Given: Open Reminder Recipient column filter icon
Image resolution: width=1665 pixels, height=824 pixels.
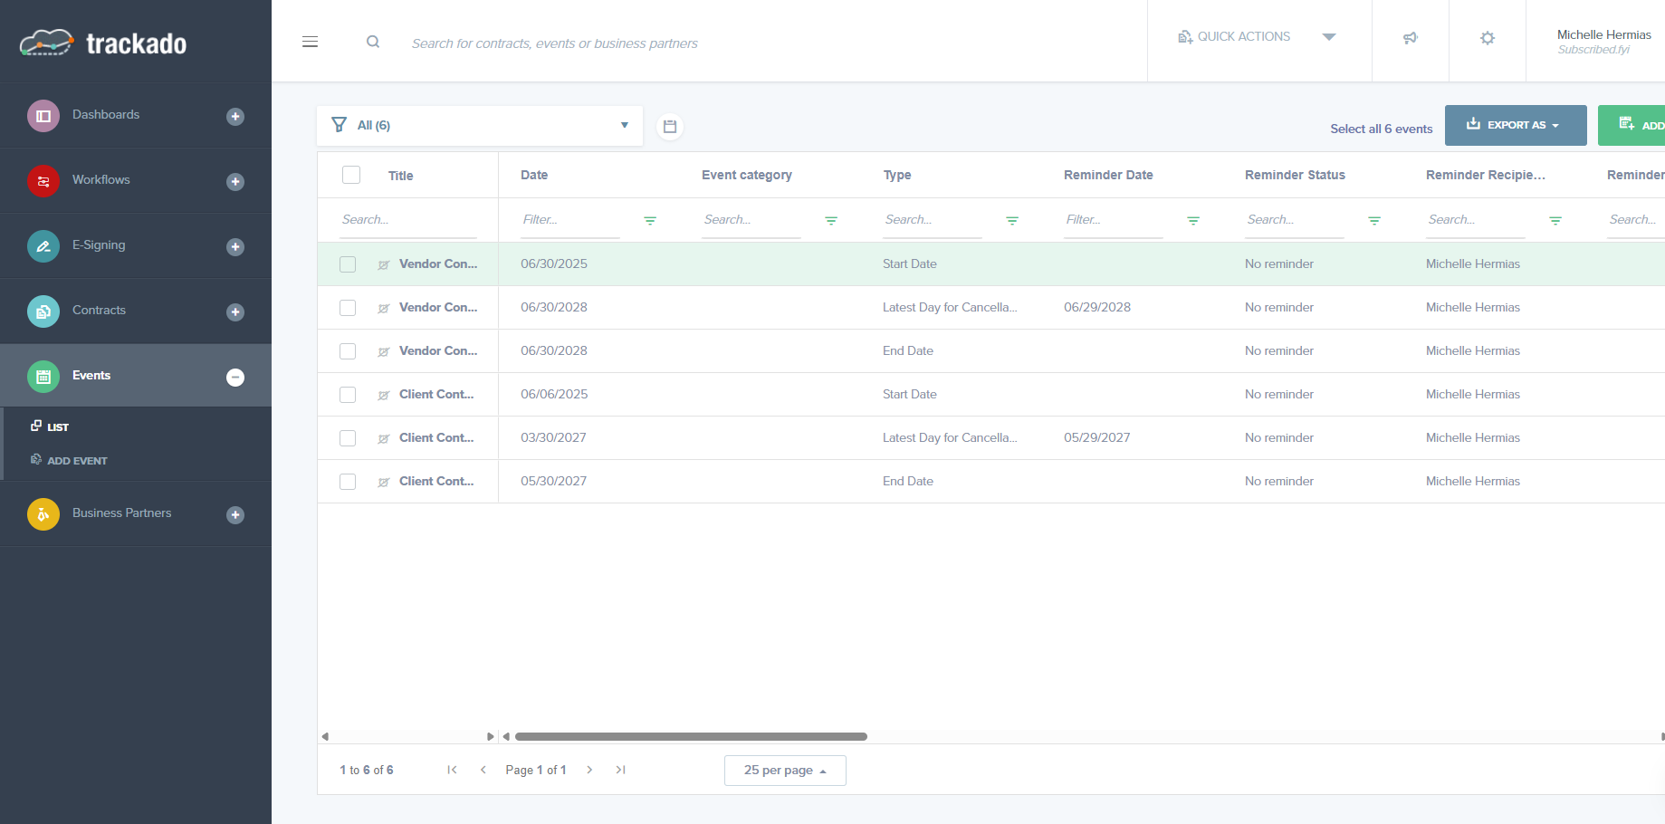Looking at the screenshot, I should 1555,221.
